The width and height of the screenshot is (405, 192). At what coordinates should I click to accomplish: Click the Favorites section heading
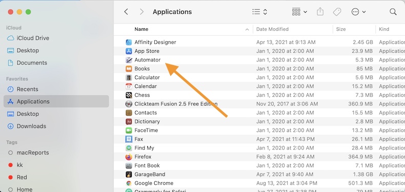coord(17,79)
